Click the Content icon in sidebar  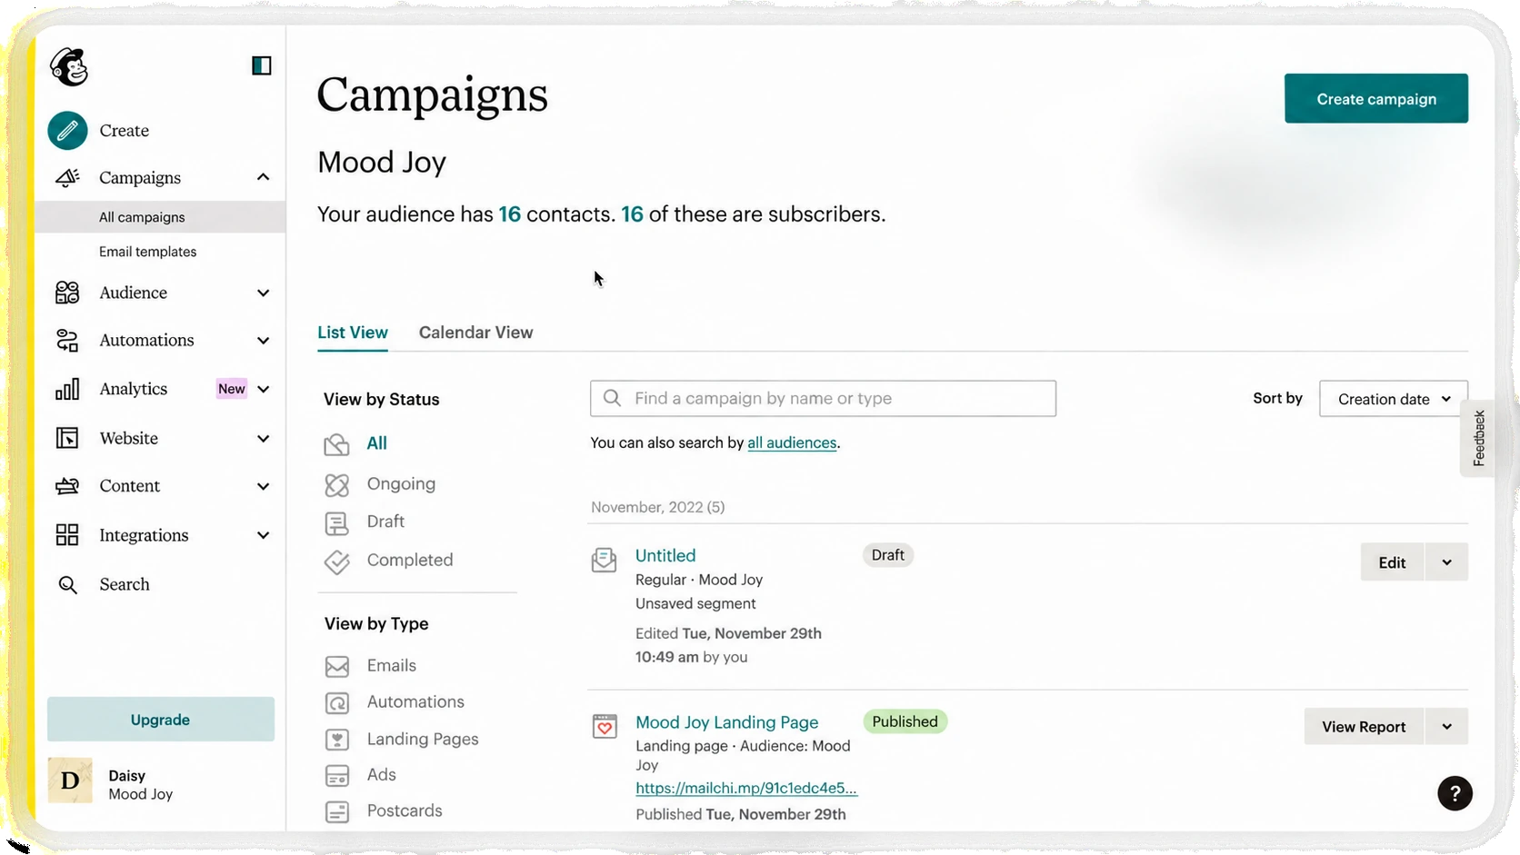point(67,486)
